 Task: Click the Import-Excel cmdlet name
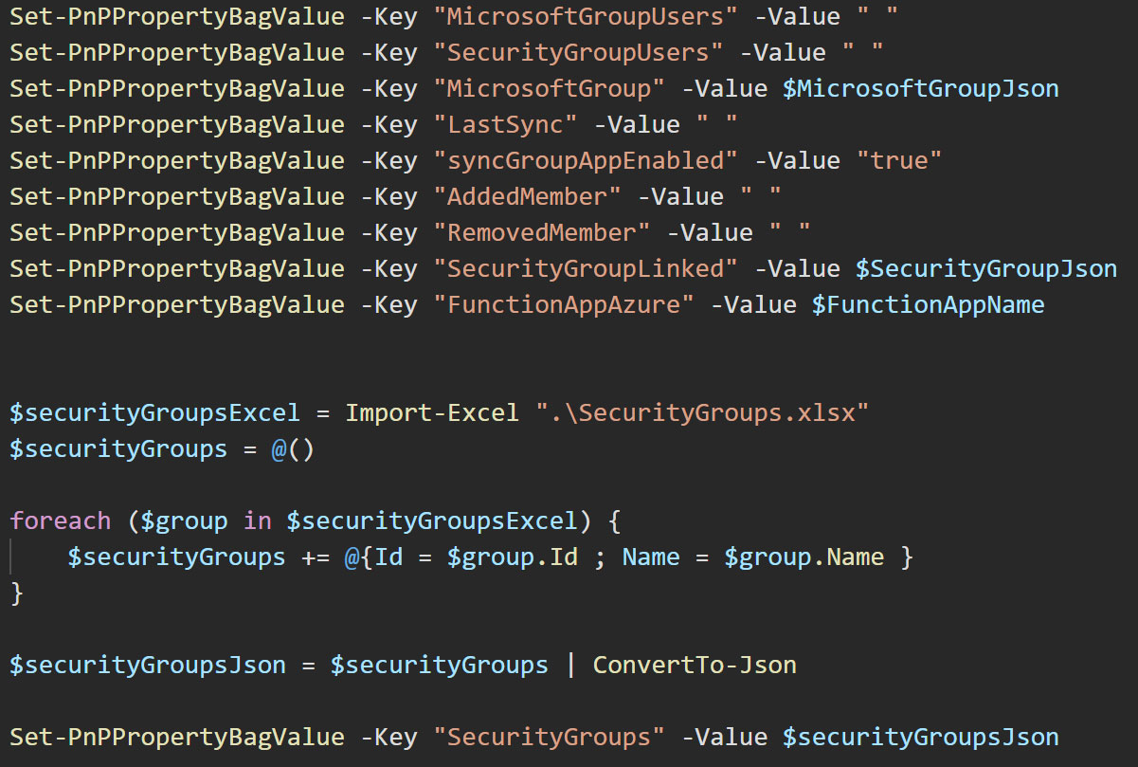(x=432, y=412)
